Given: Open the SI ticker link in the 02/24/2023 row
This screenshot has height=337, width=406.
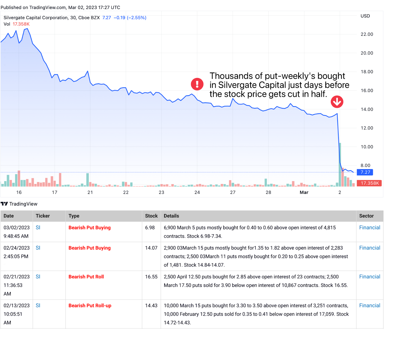Looking at the screenshot, I should point(38,248).
